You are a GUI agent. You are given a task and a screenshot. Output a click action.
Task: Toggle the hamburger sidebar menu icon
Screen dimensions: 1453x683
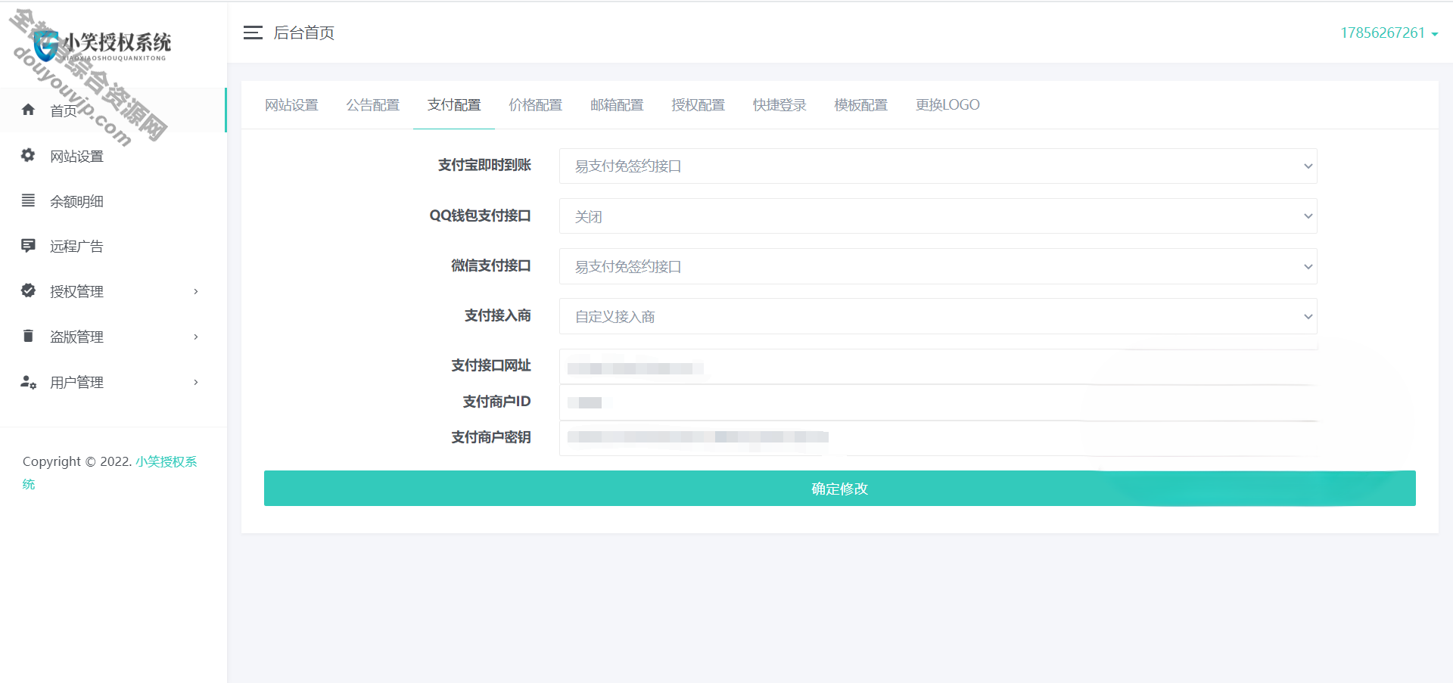pyautogui.click(x=253, y=33)
